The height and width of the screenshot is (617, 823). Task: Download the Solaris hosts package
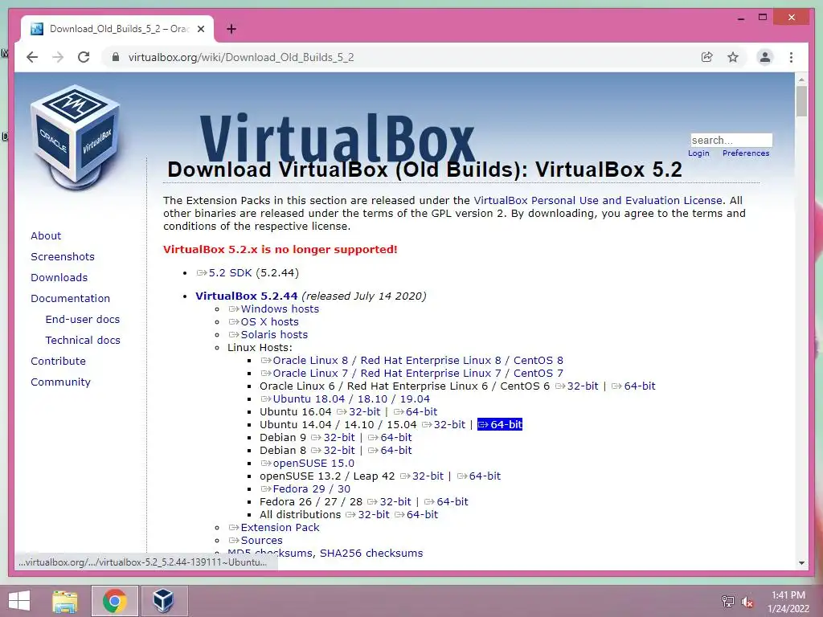coord(268,335)
